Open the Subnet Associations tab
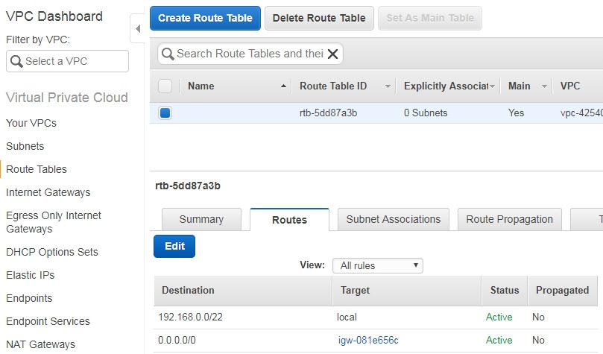This screenshot has width=603, height=354. pos(394,219)
